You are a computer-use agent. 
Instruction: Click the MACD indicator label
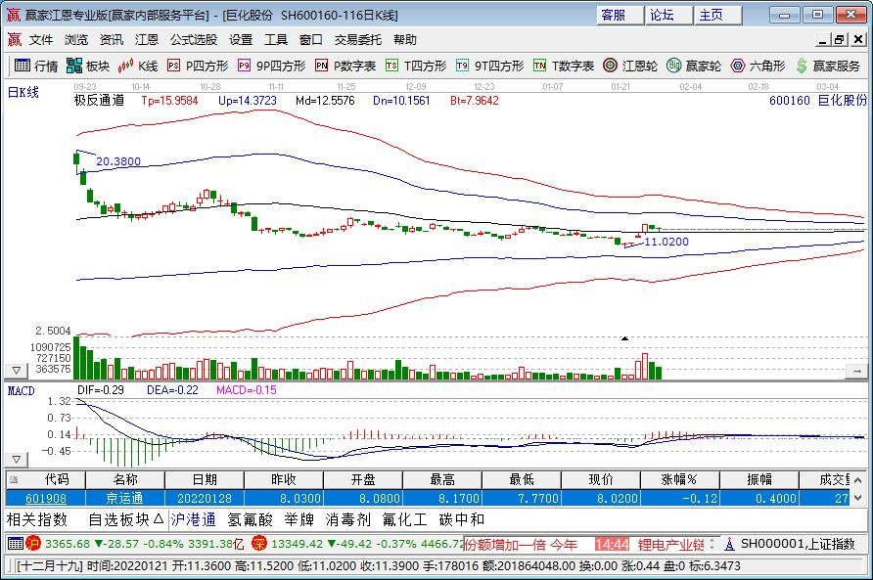pyautogui.click(x=21, y=391)
